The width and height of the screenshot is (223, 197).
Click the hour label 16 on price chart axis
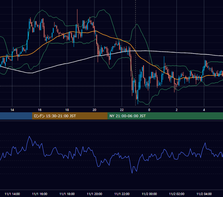(40, 110)
